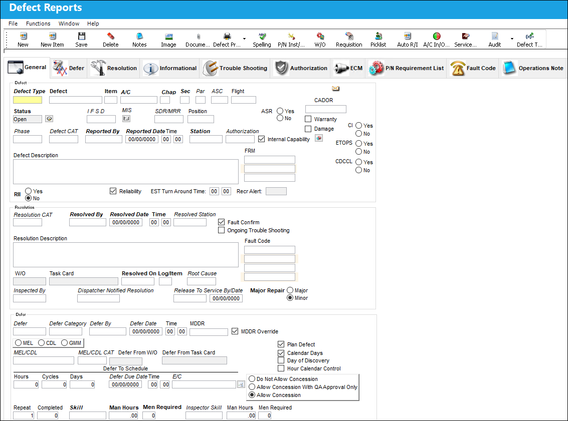This screenshot has height=421, width=568.
Task: Click the P/N Inst toolbar icon
Action: [291, 36]
